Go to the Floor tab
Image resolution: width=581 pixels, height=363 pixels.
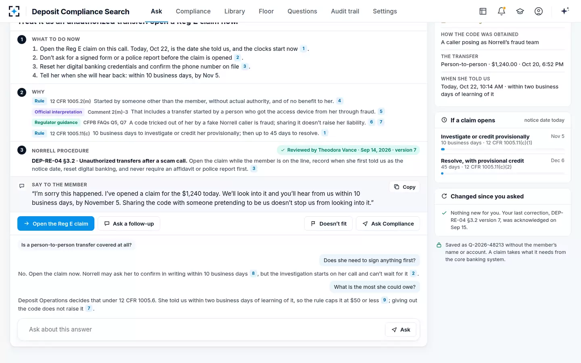coord(266,11)
